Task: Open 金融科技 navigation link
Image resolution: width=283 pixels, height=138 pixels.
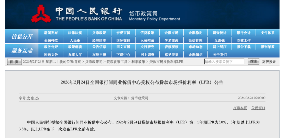Action: tap(51, 40)
